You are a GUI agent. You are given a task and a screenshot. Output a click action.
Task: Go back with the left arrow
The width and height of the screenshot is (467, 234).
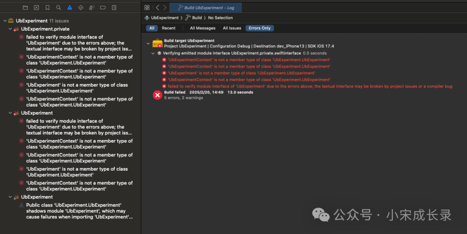pyautogui.click(x=157, y=8)
